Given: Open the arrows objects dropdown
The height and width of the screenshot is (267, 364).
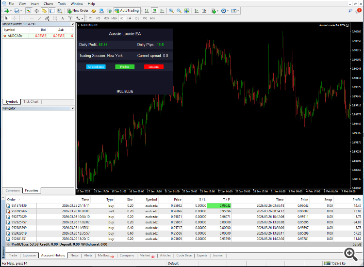Looking at the screenshot, I should [80, 18].
